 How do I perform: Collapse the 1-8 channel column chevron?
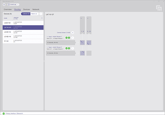(x=81, y=18)
